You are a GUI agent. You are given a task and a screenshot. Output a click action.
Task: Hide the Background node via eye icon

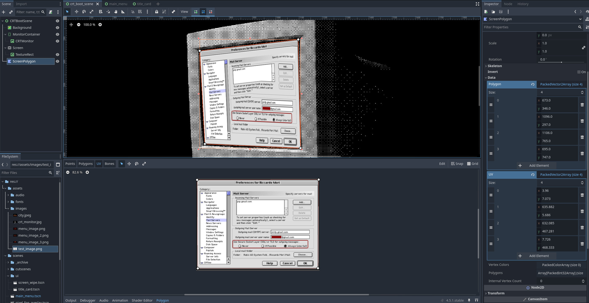(x=57, y=28)
